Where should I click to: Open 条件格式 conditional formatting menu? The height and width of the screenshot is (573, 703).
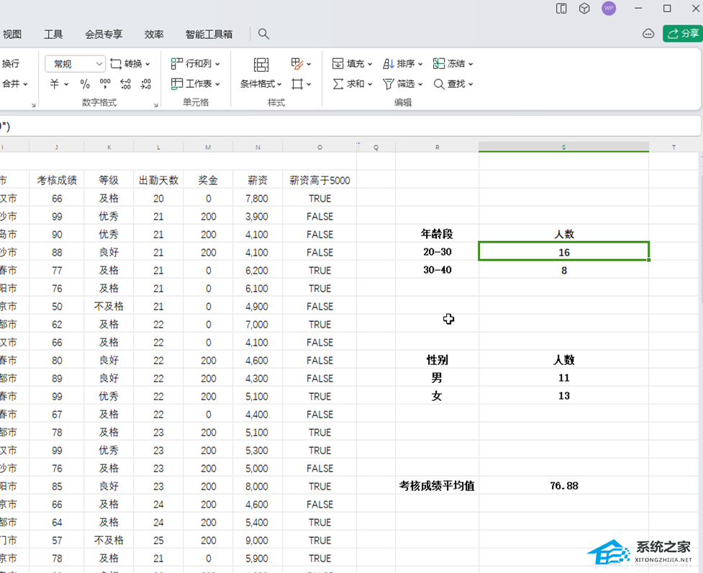[x=261, y=84]
